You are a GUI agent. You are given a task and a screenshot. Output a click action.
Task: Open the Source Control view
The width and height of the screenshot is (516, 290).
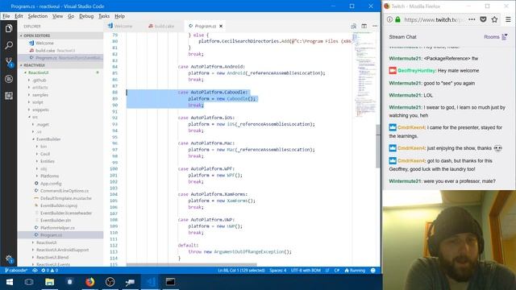[9, 62]
